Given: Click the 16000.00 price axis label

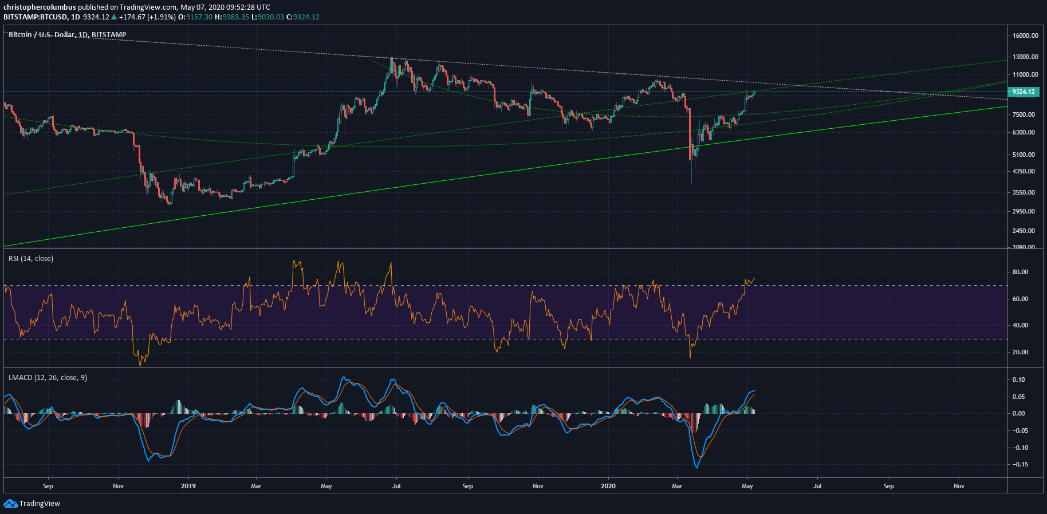Looking at the screenshot, I should pyautogui.click(x=1025, y=35).
